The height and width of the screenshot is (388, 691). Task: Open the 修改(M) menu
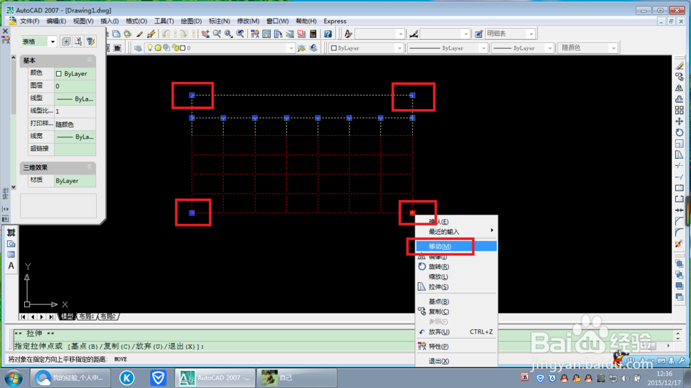[x=248, y=21]
